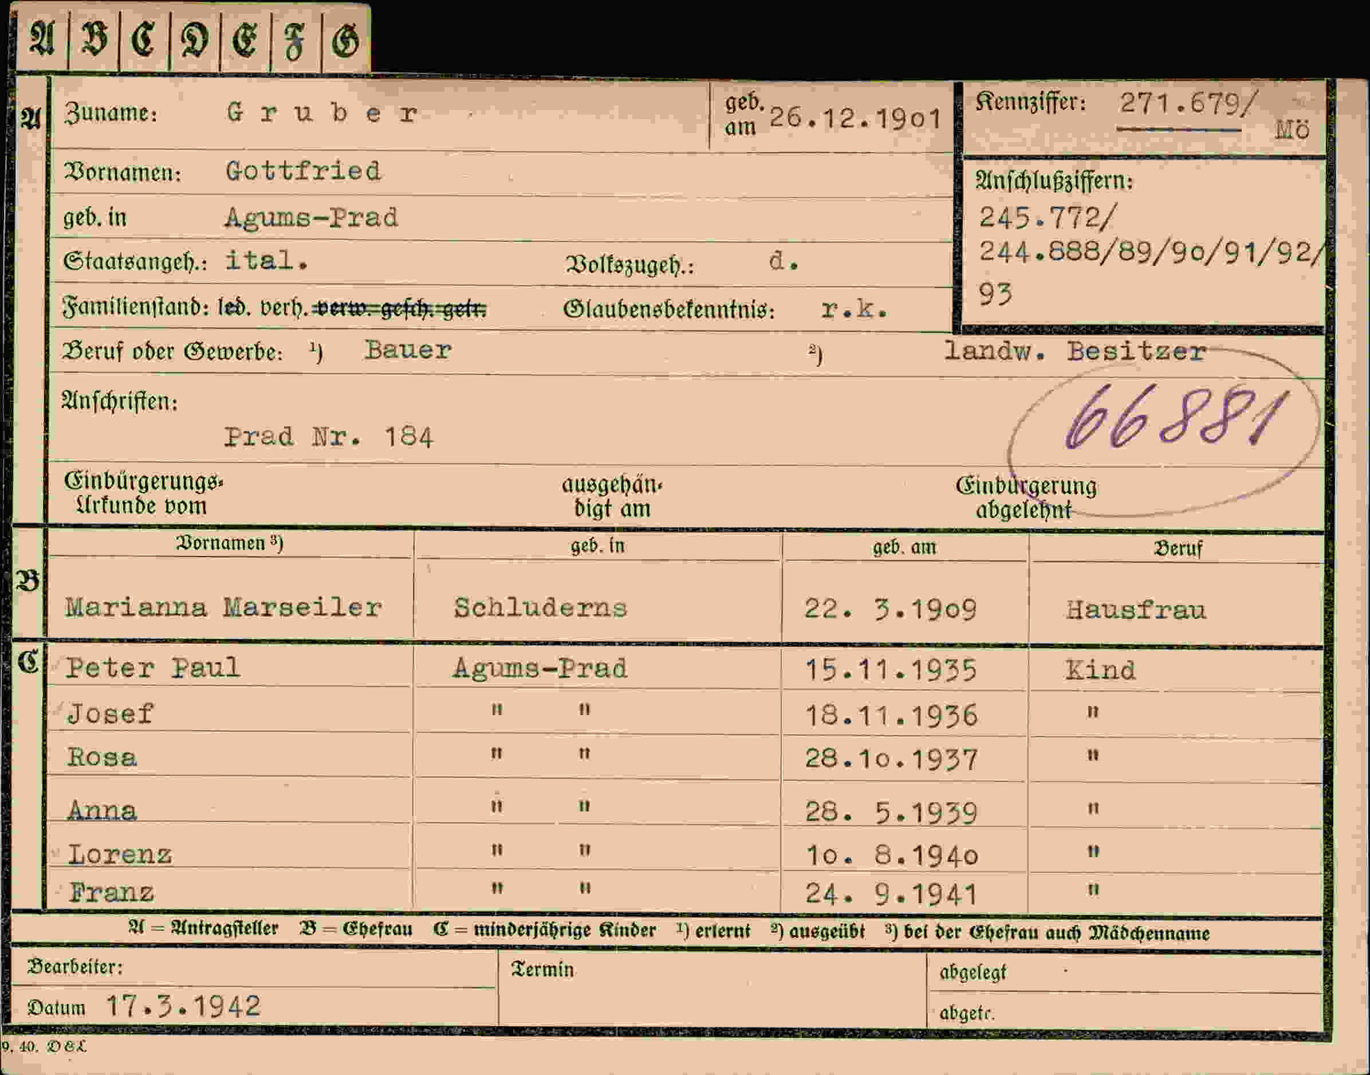This screenshot has height=1075, width=1370.
Task: Click the 'geb. am' column header
Action: tap(904, 547)
